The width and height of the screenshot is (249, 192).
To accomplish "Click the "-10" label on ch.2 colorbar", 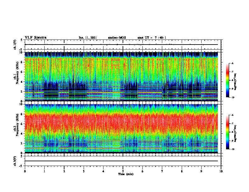I will point(232,149).
